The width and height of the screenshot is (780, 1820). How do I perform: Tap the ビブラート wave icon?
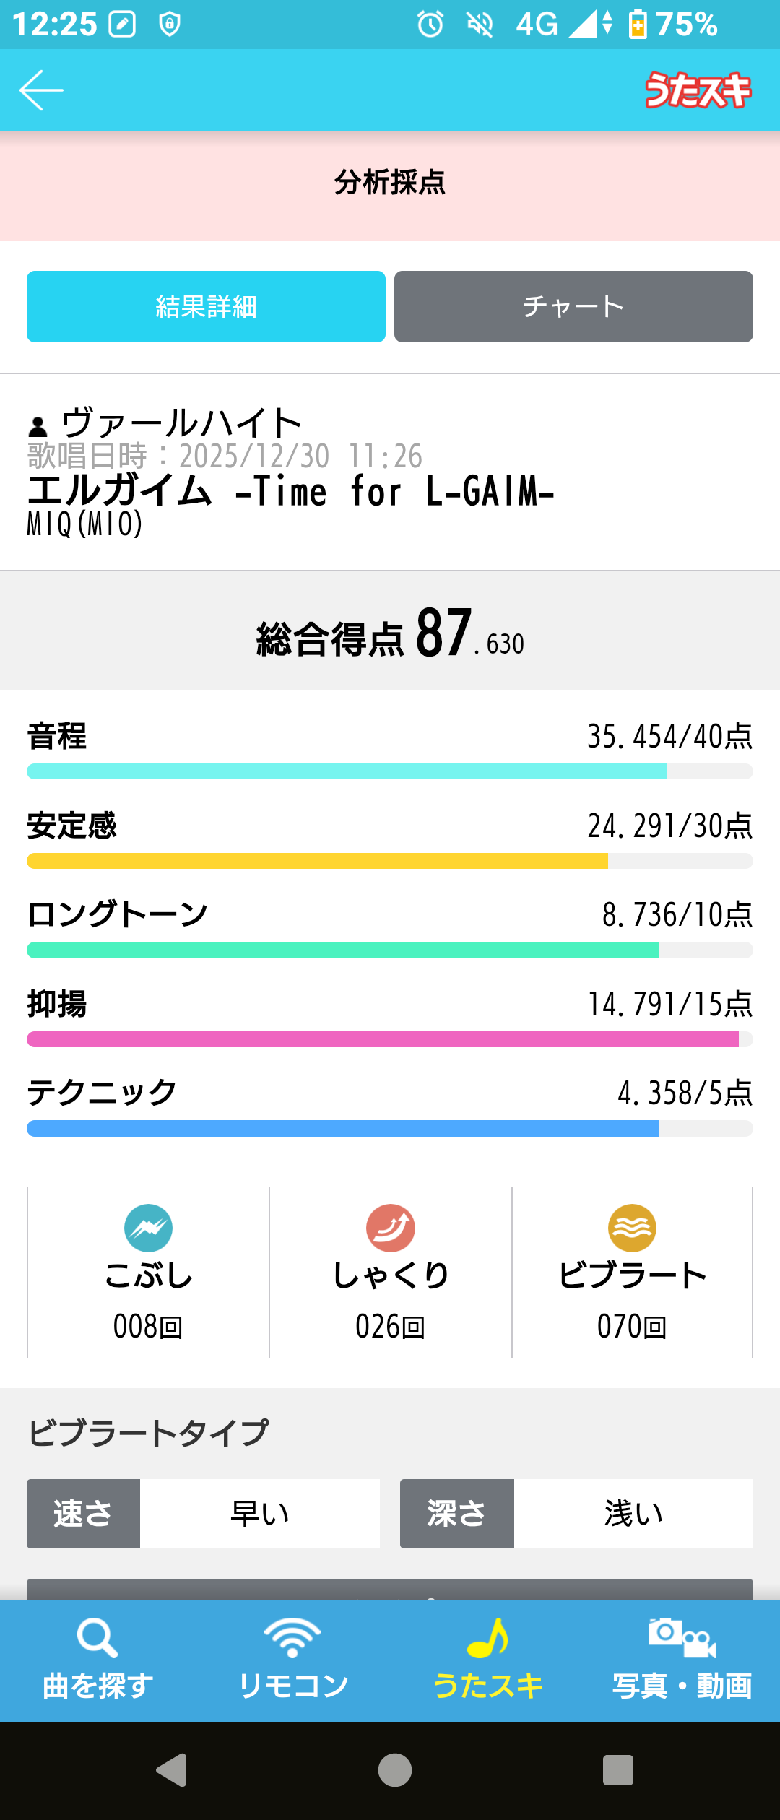pyautogui.click(x=632, y=1228)
